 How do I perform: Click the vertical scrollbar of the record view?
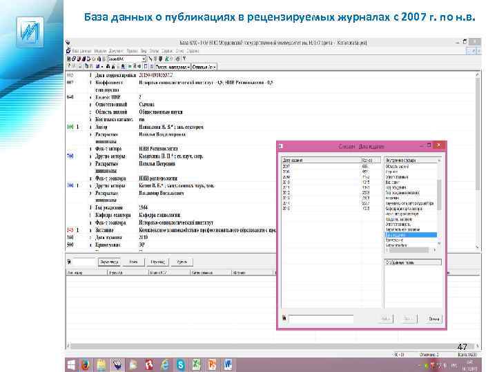coord(478,161)
